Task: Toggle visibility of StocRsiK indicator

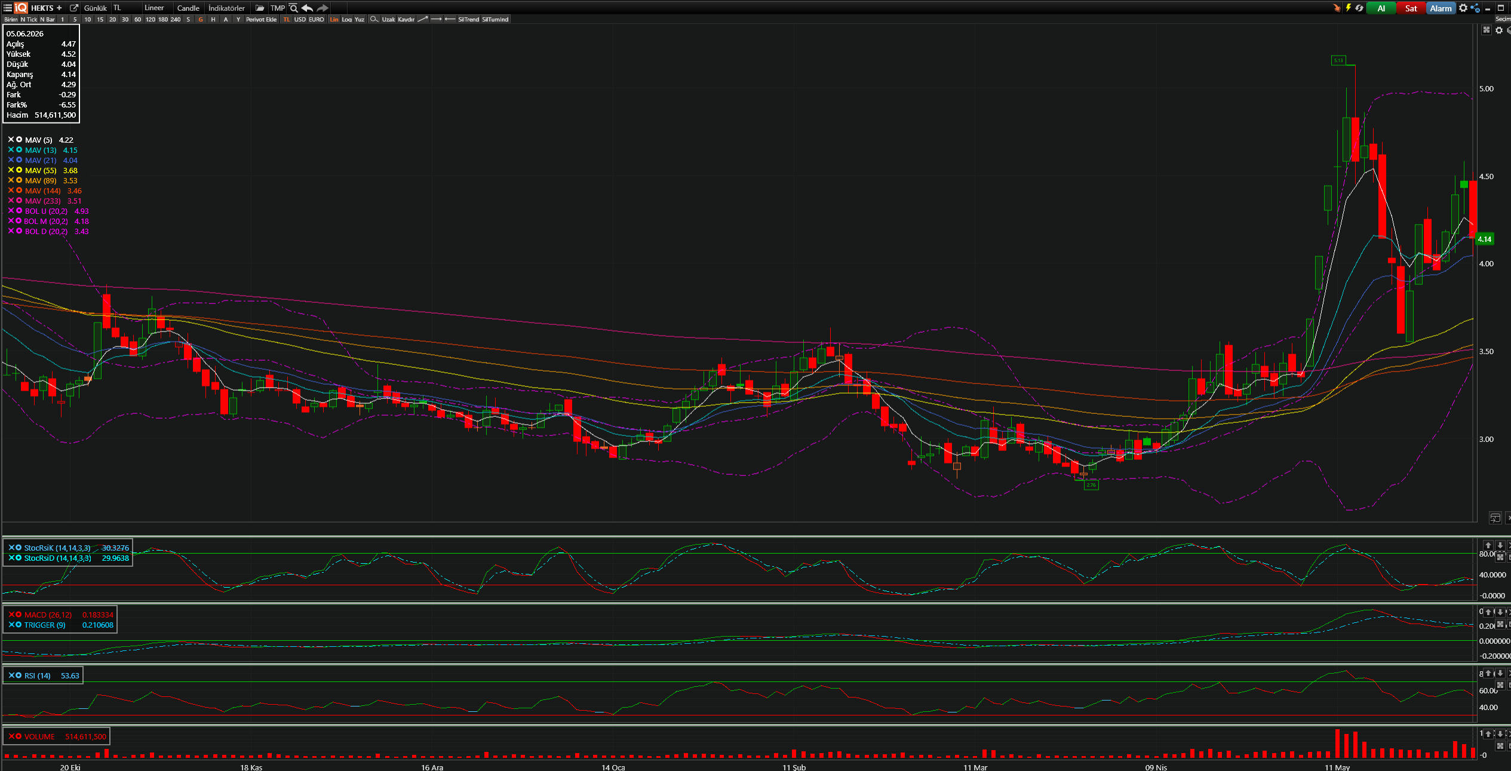Action: point(19,548)
